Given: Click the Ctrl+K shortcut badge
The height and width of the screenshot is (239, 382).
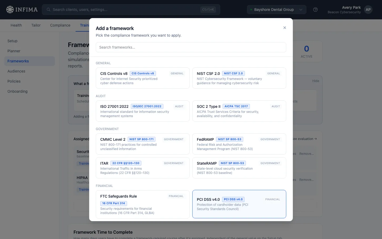Looking at the screenshot, I should 208,10.
